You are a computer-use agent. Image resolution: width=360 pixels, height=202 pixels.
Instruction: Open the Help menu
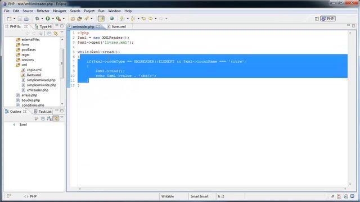128,11
